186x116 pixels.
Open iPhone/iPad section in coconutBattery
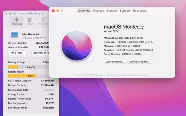click(43, 21)
